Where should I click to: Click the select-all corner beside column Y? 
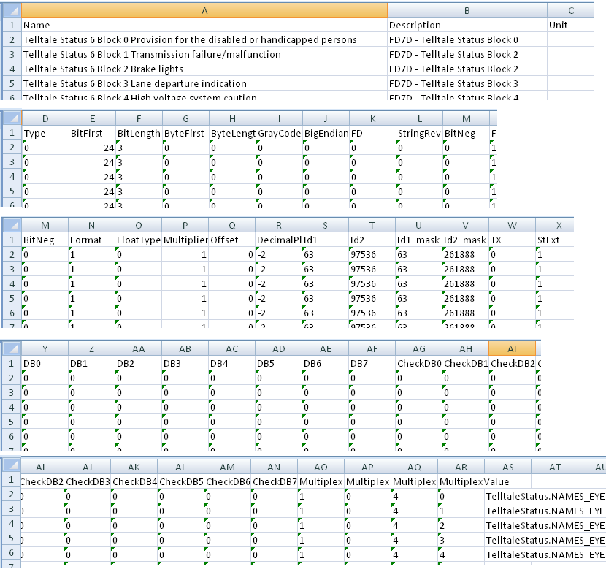[12, 348]
